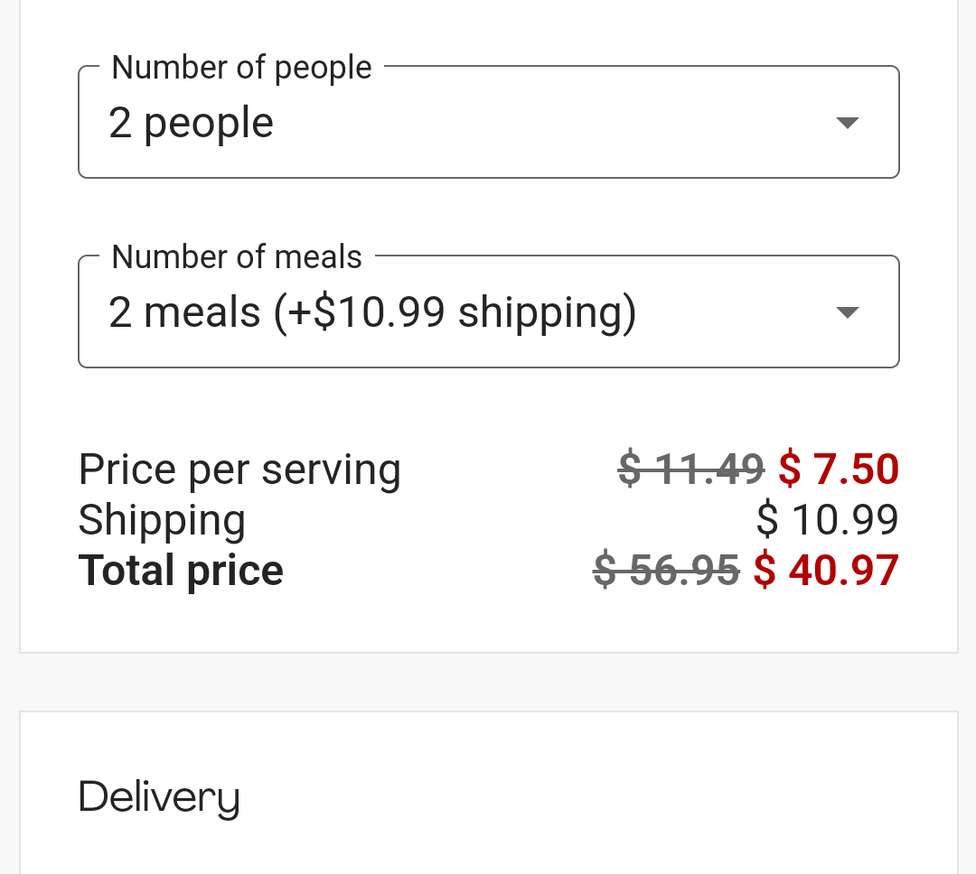
Task: Click the white space below Total price row
Action: 488,623
